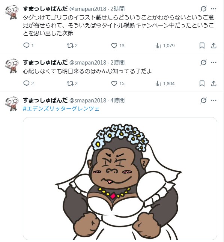Retweet the second tweet

[72, 84]
